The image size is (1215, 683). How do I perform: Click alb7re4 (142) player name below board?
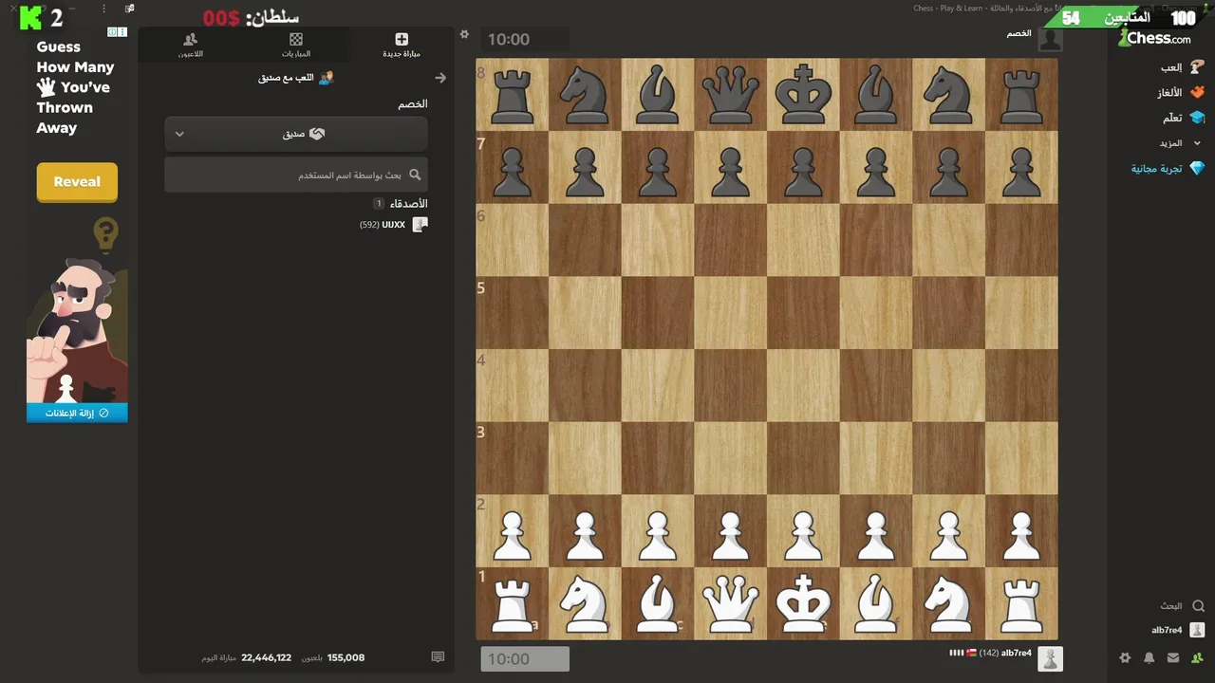1004,653
